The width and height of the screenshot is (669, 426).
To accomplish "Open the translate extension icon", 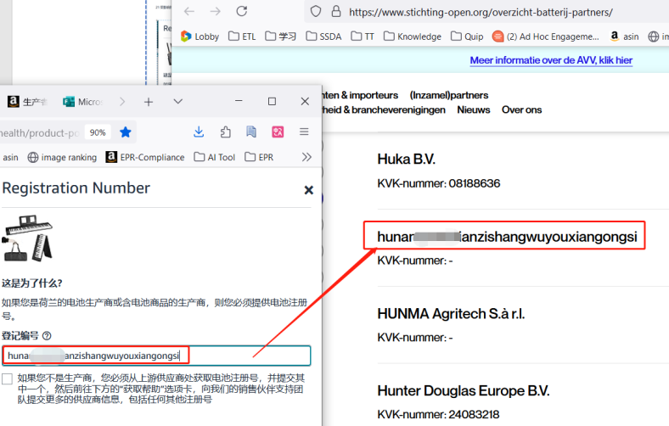I will pos(278,132).
